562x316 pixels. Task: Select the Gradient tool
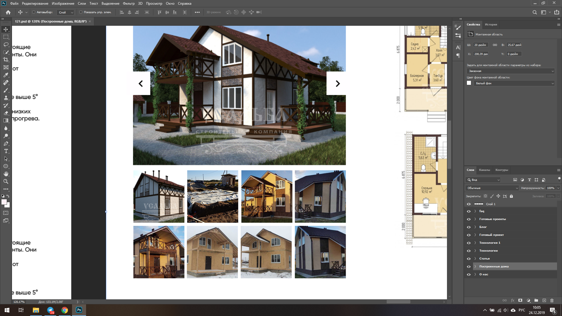6,121
